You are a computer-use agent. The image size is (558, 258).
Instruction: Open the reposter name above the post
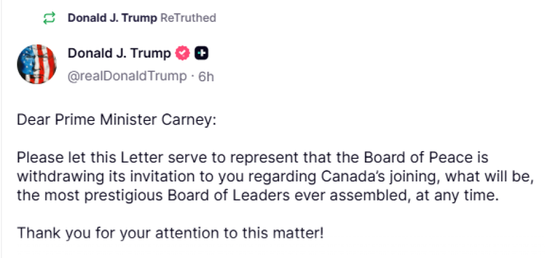pyautogui.click(x=112, y=18)
